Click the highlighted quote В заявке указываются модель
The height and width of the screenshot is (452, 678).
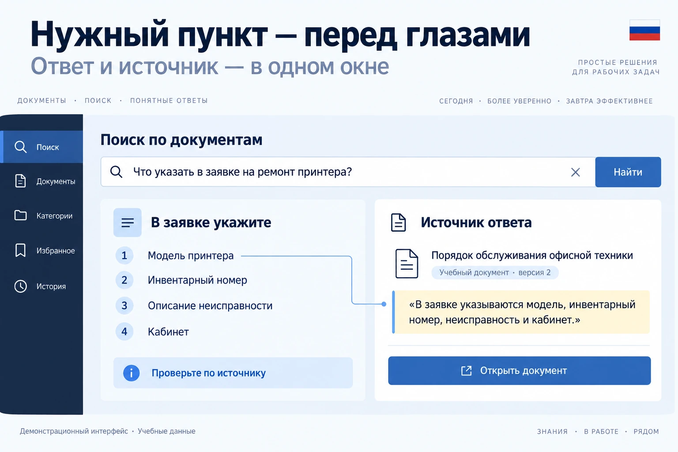[521, 312]
